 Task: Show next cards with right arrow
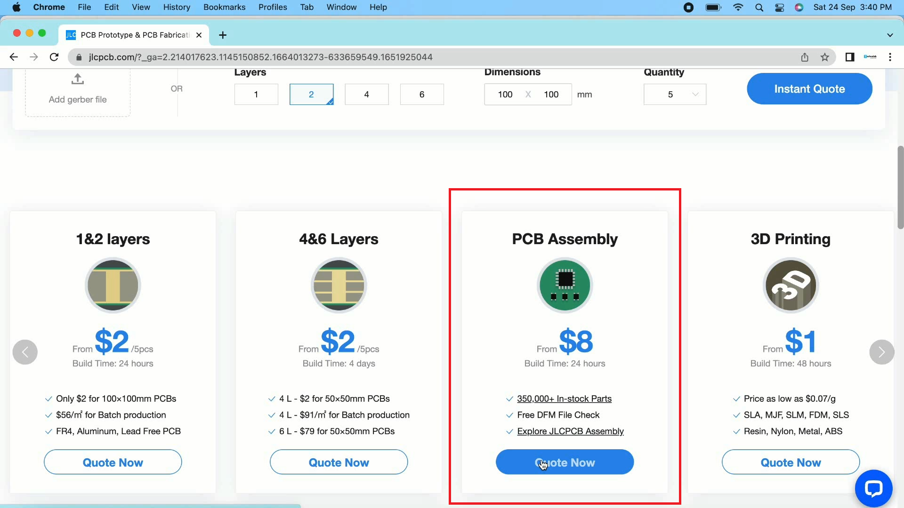[881, 352]
